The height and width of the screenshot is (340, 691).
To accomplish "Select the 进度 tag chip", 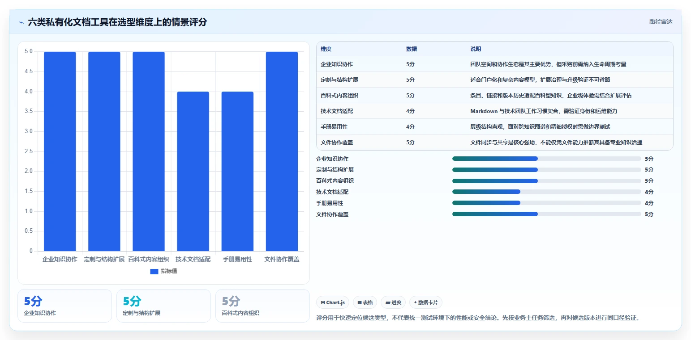I will pyautogui.click(x=393, y=302).
